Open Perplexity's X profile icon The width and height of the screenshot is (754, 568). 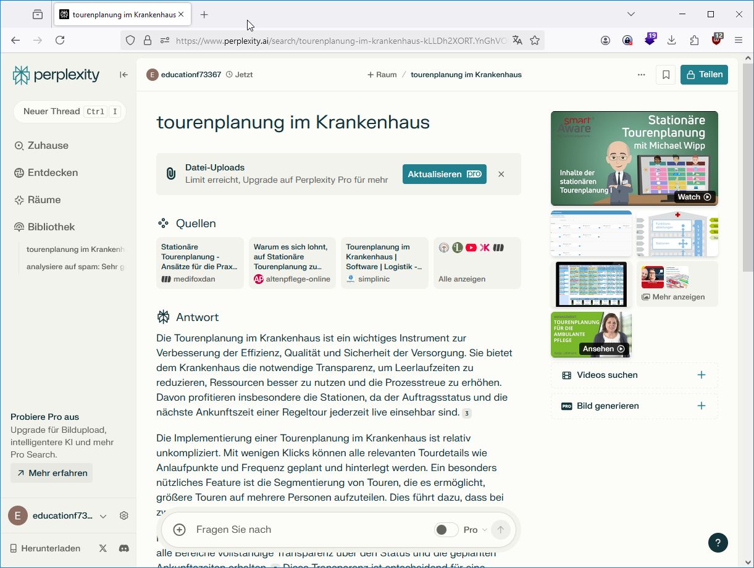coord(103,548)
